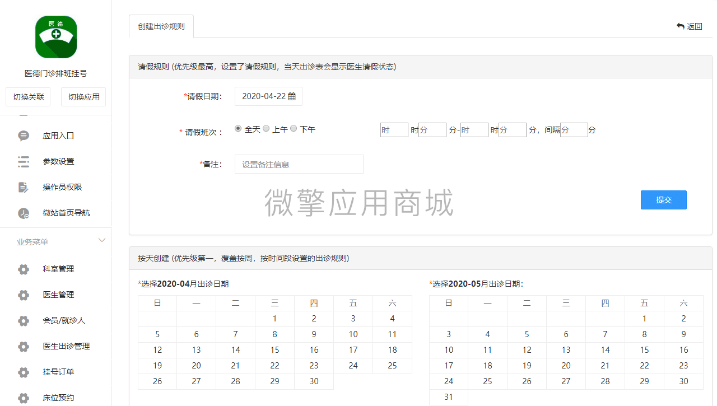Click the blue 提交 button

pyautogui.click(x=664, y=200)
